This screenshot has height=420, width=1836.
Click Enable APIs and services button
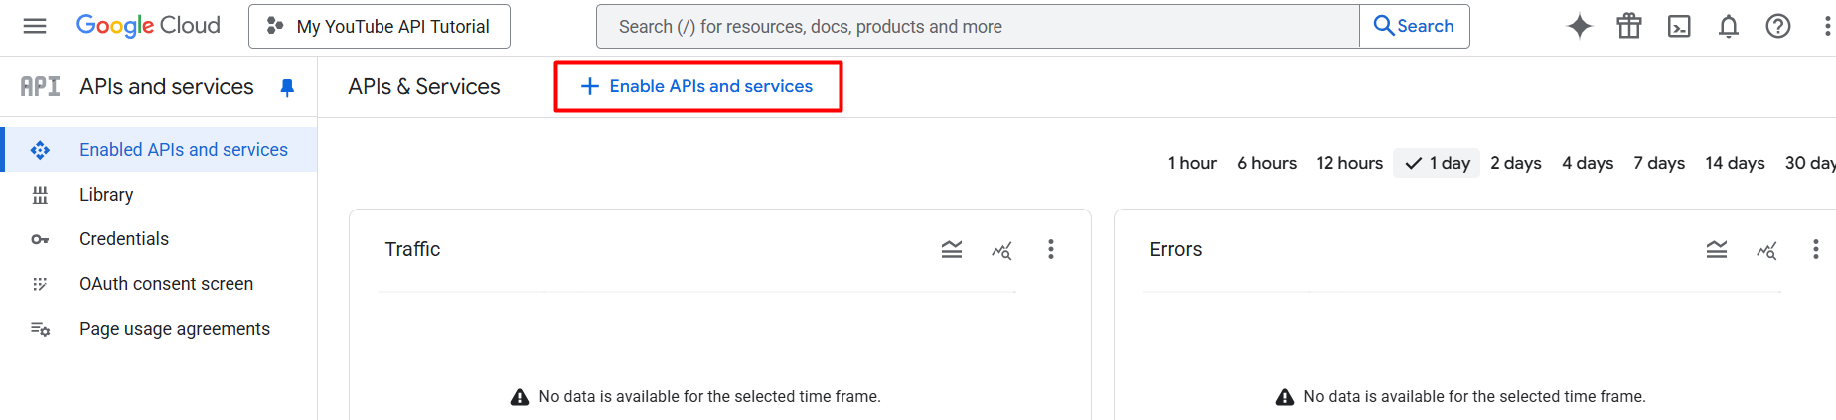click(697, 86)
